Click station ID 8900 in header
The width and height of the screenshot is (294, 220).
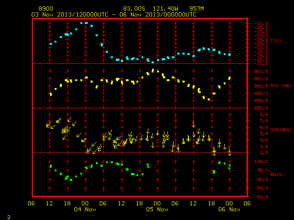click(x=46, y=9)
